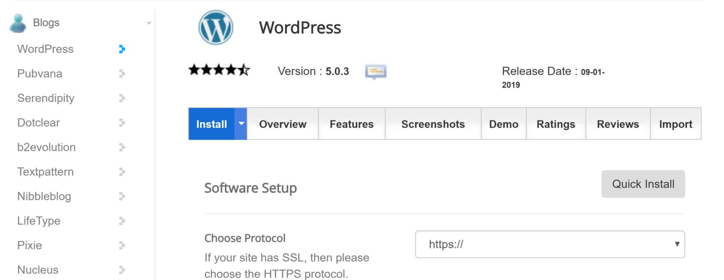Click the arrow icon next to Pubvana
This screenshot has width=724, height=280.
click(122, 73)
